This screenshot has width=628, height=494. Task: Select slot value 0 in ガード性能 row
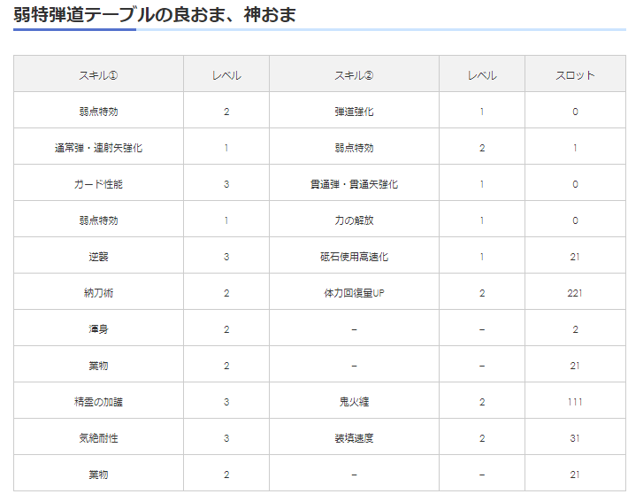(575, 184)
